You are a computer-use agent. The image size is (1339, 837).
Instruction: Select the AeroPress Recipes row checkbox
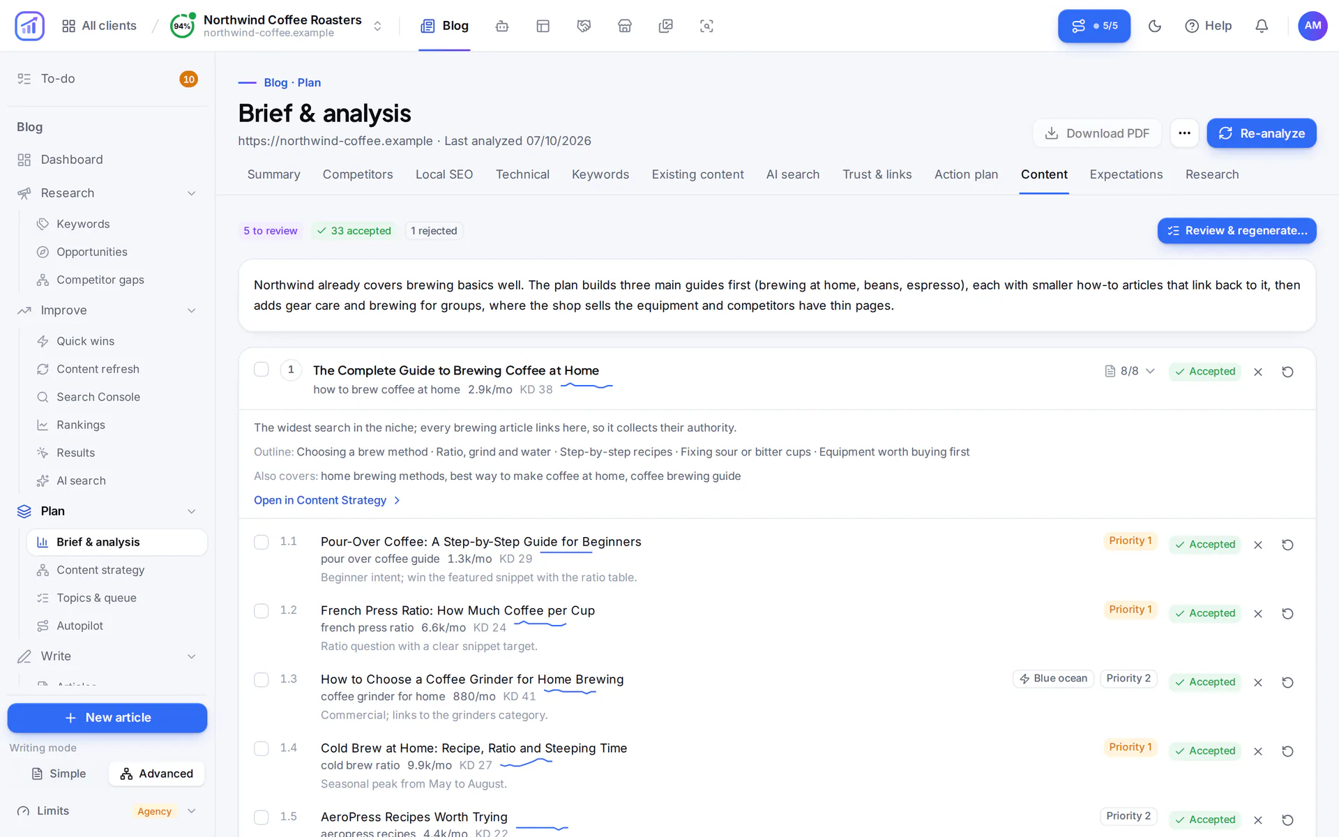(262, 817)
